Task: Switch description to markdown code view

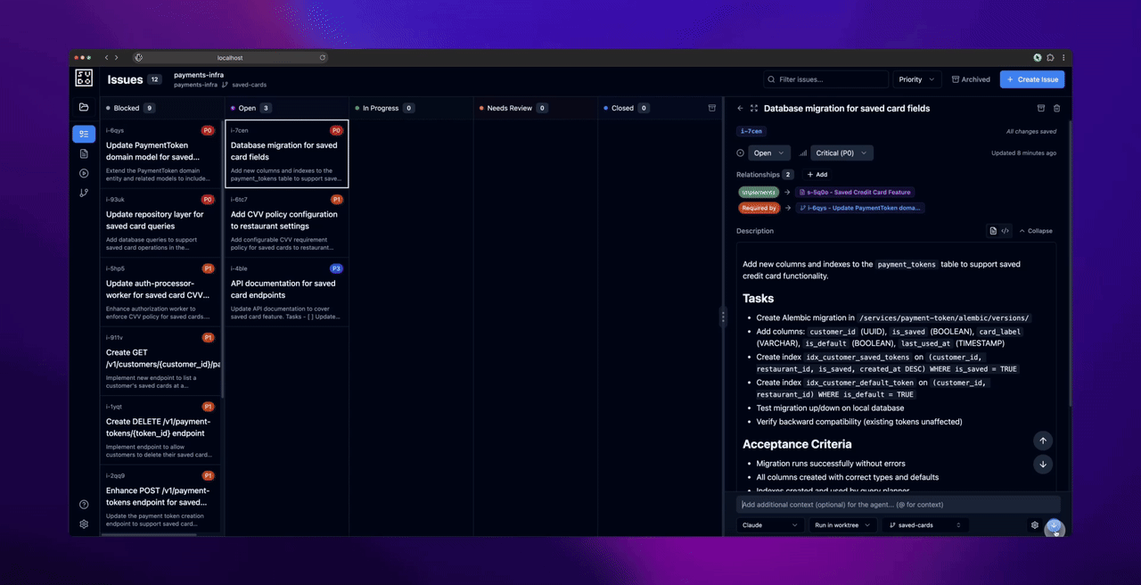Action: (1006, 231)
